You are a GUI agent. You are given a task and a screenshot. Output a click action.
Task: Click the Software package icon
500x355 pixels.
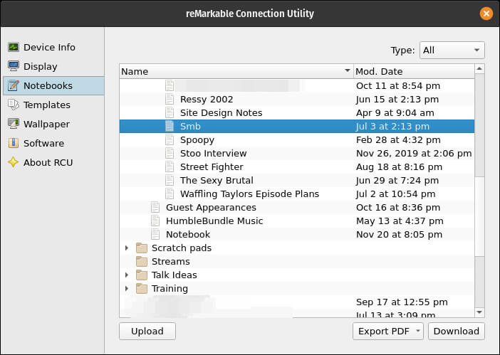click(x=13, y=143)
